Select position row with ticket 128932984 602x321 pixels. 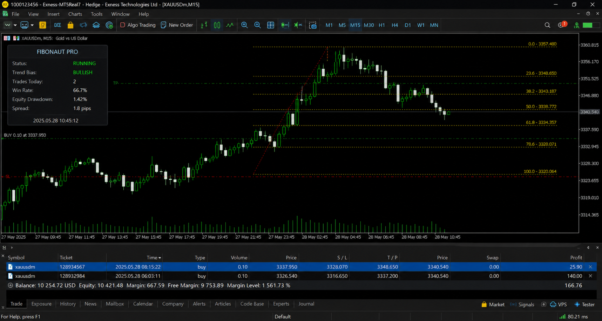click(x=302, y=276)
